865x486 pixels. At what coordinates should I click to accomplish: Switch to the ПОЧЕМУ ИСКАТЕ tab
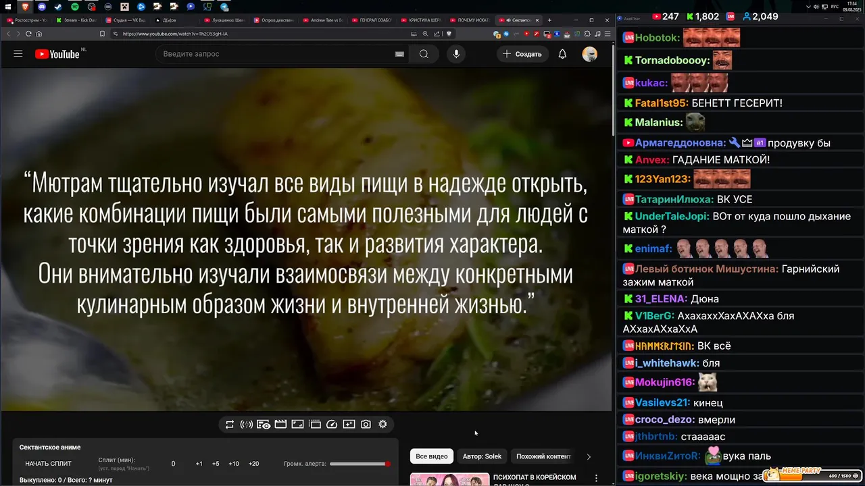click(471, 20)
